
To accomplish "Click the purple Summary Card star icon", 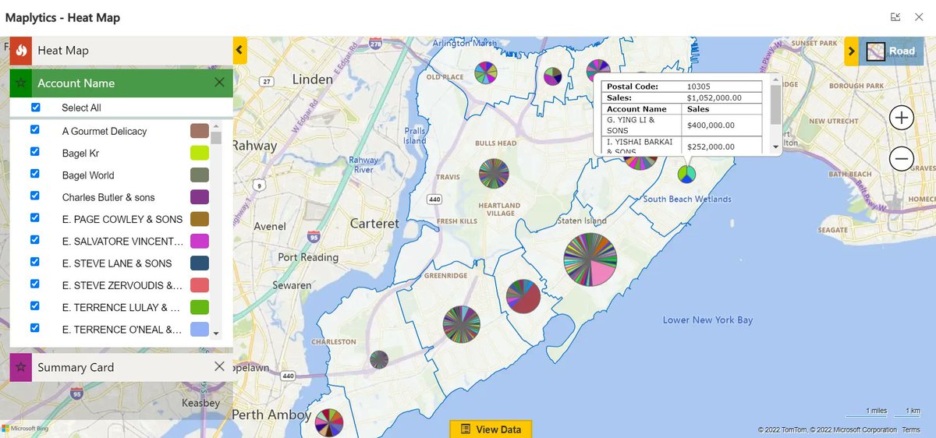I will click(20, 367).
